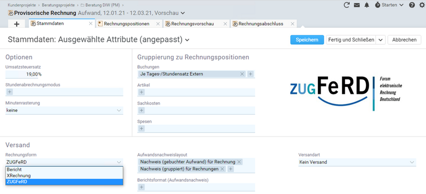Screen dimensions: 426x194
Task: Remove 'Nachweis (gruppiert) für Rechnungen'
Action: [x=222, y=169]
